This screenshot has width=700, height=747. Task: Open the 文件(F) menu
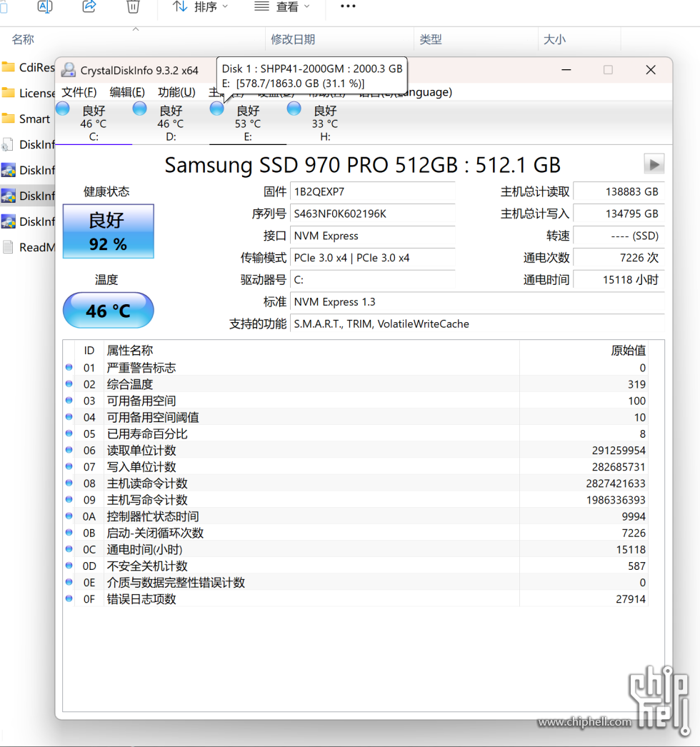pyautogui.click(x=79, y=92)
